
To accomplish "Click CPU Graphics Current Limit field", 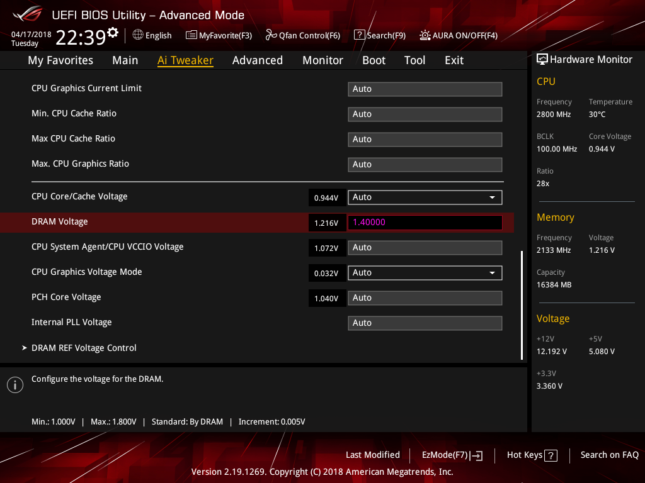I will coord(425,89).
